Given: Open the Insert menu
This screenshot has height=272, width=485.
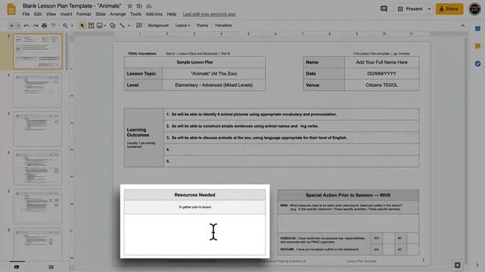Looking at the screenshot, I should click(x=66, y=14).
